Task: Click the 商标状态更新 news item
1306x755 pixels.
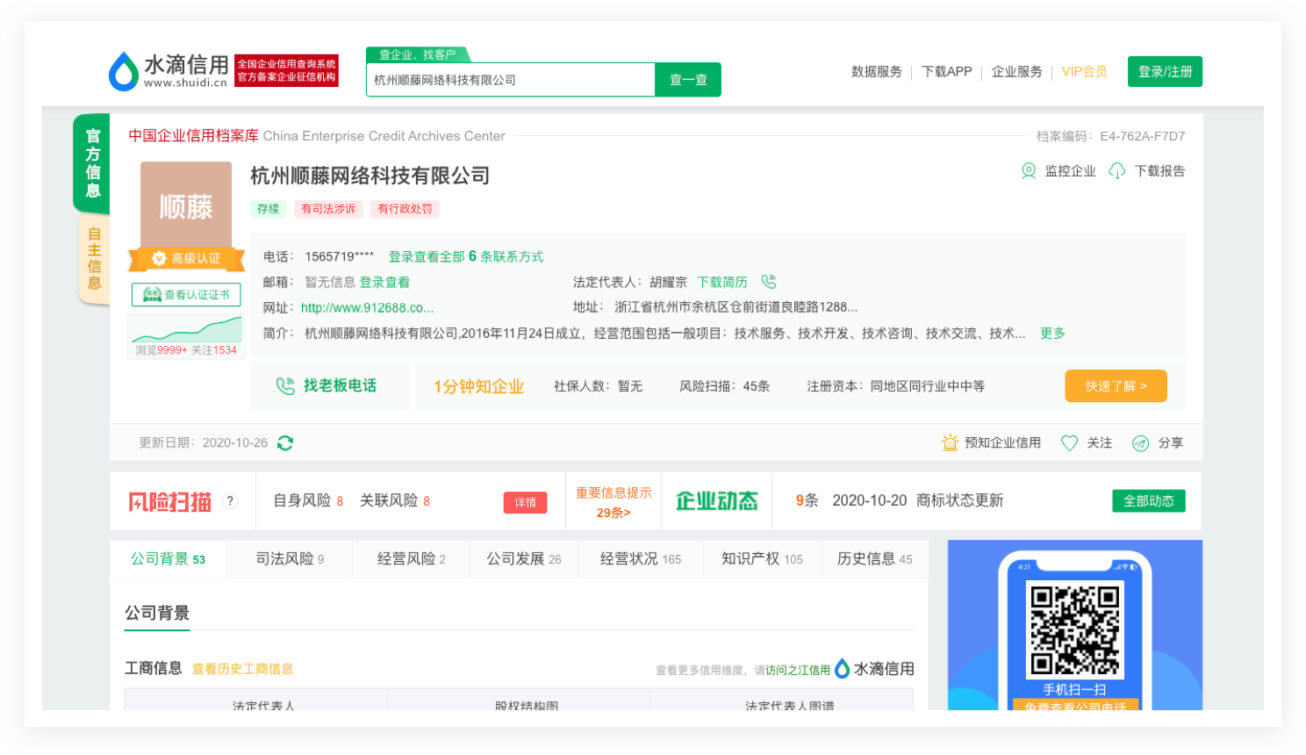Action: [x=960, y=500]
